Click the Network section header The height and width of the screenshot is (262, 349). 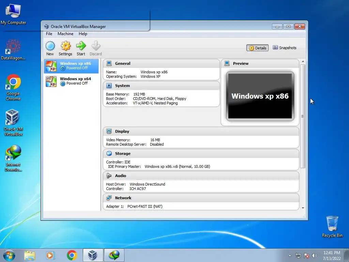201,198
